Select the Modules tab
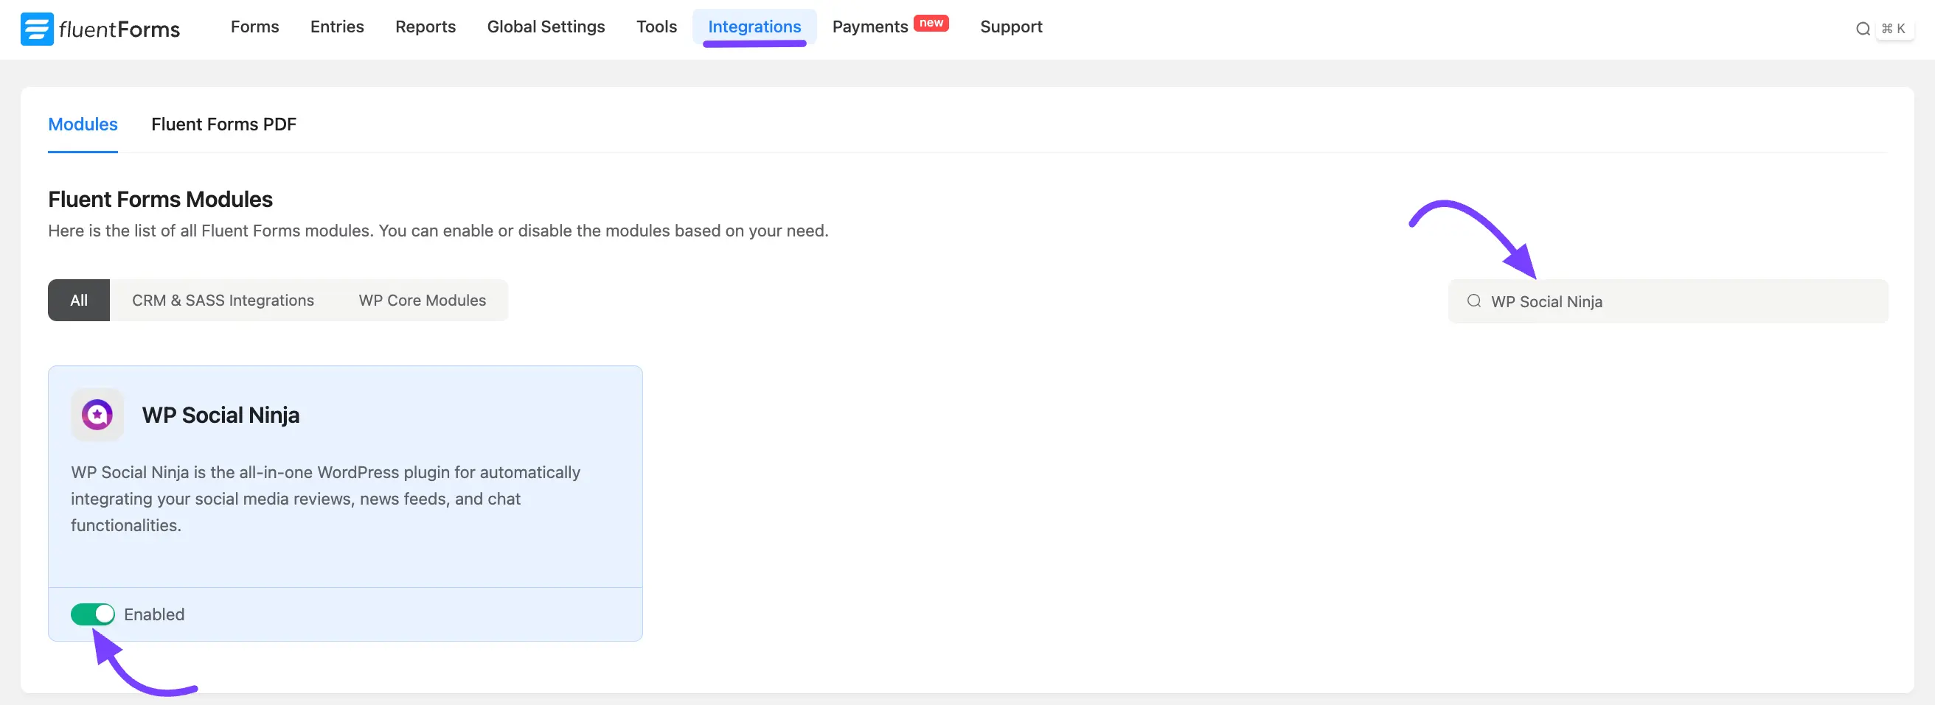Screen dimensions: 1935x705 (x=83, y=124)
